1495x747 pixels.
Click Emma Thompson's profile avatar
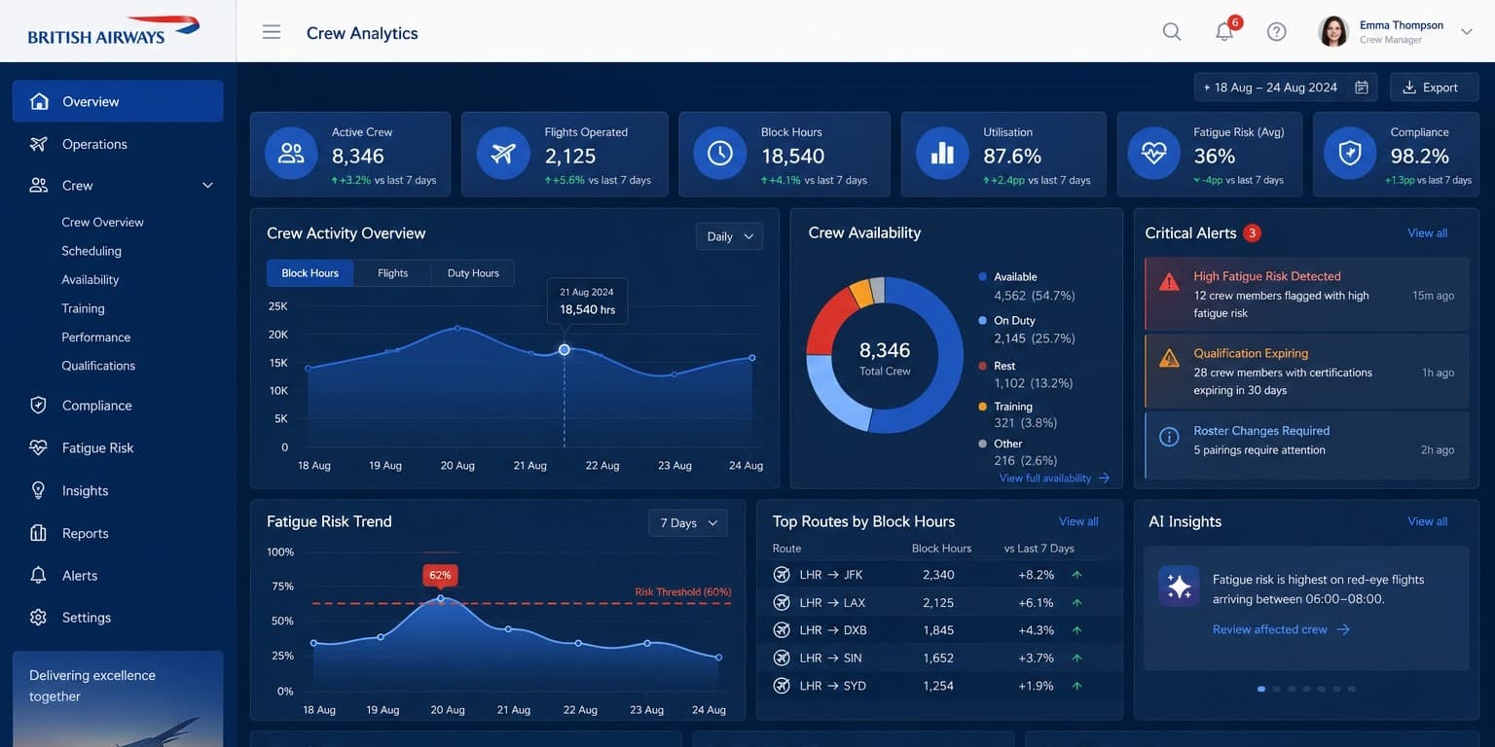(1332, 31)
